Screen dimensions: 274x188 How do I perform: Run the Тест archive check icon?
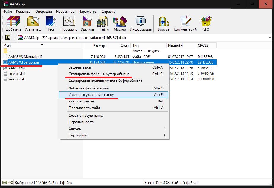pyautogui.click(x=51, y=21)
